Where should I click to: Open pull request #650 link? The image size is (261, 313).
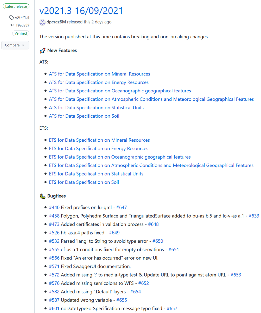point(158,241)
